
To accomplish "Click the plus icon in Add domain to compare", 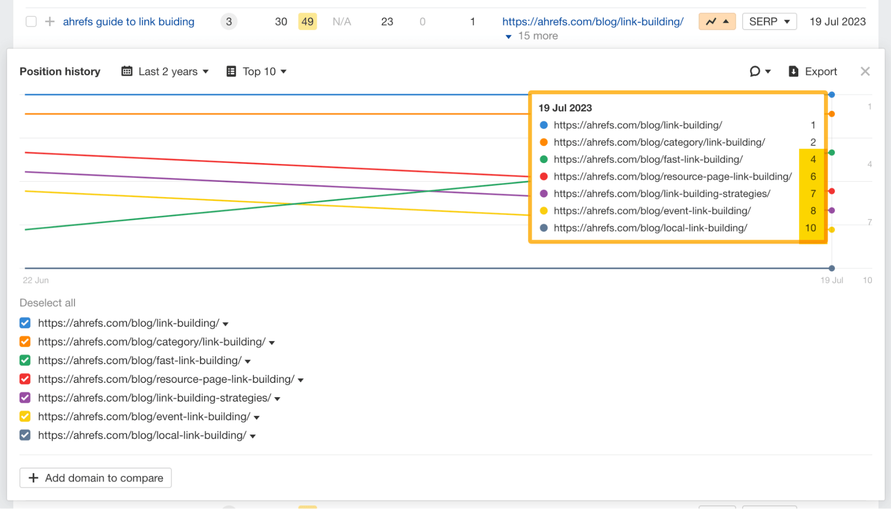I will pyautogui.click(x=33, y=477).
